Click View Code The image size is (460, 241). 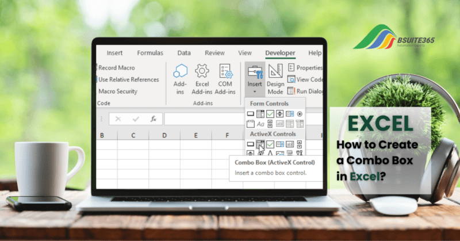[305, 79]
